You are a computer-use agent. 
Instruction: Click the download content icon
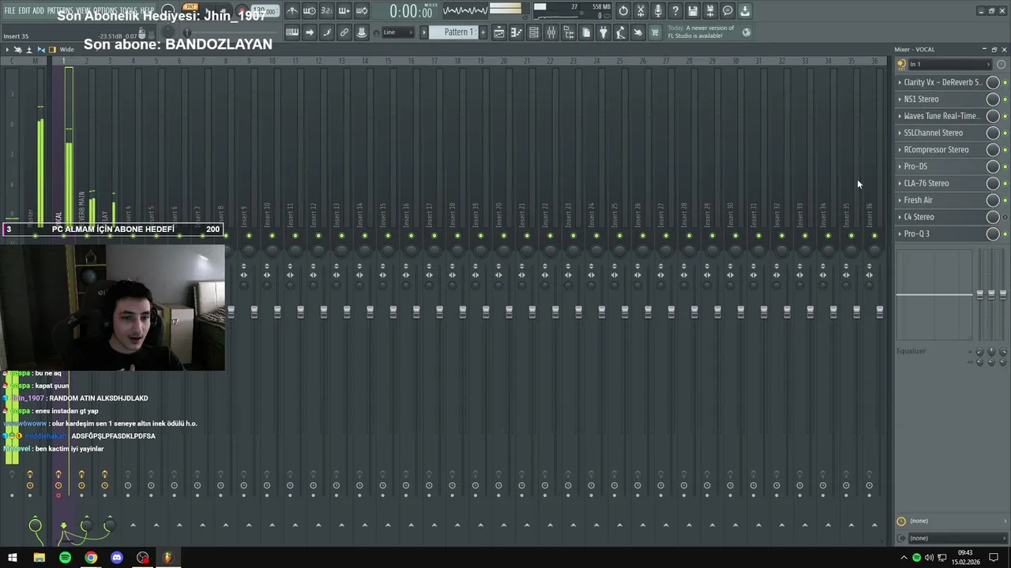745,11
